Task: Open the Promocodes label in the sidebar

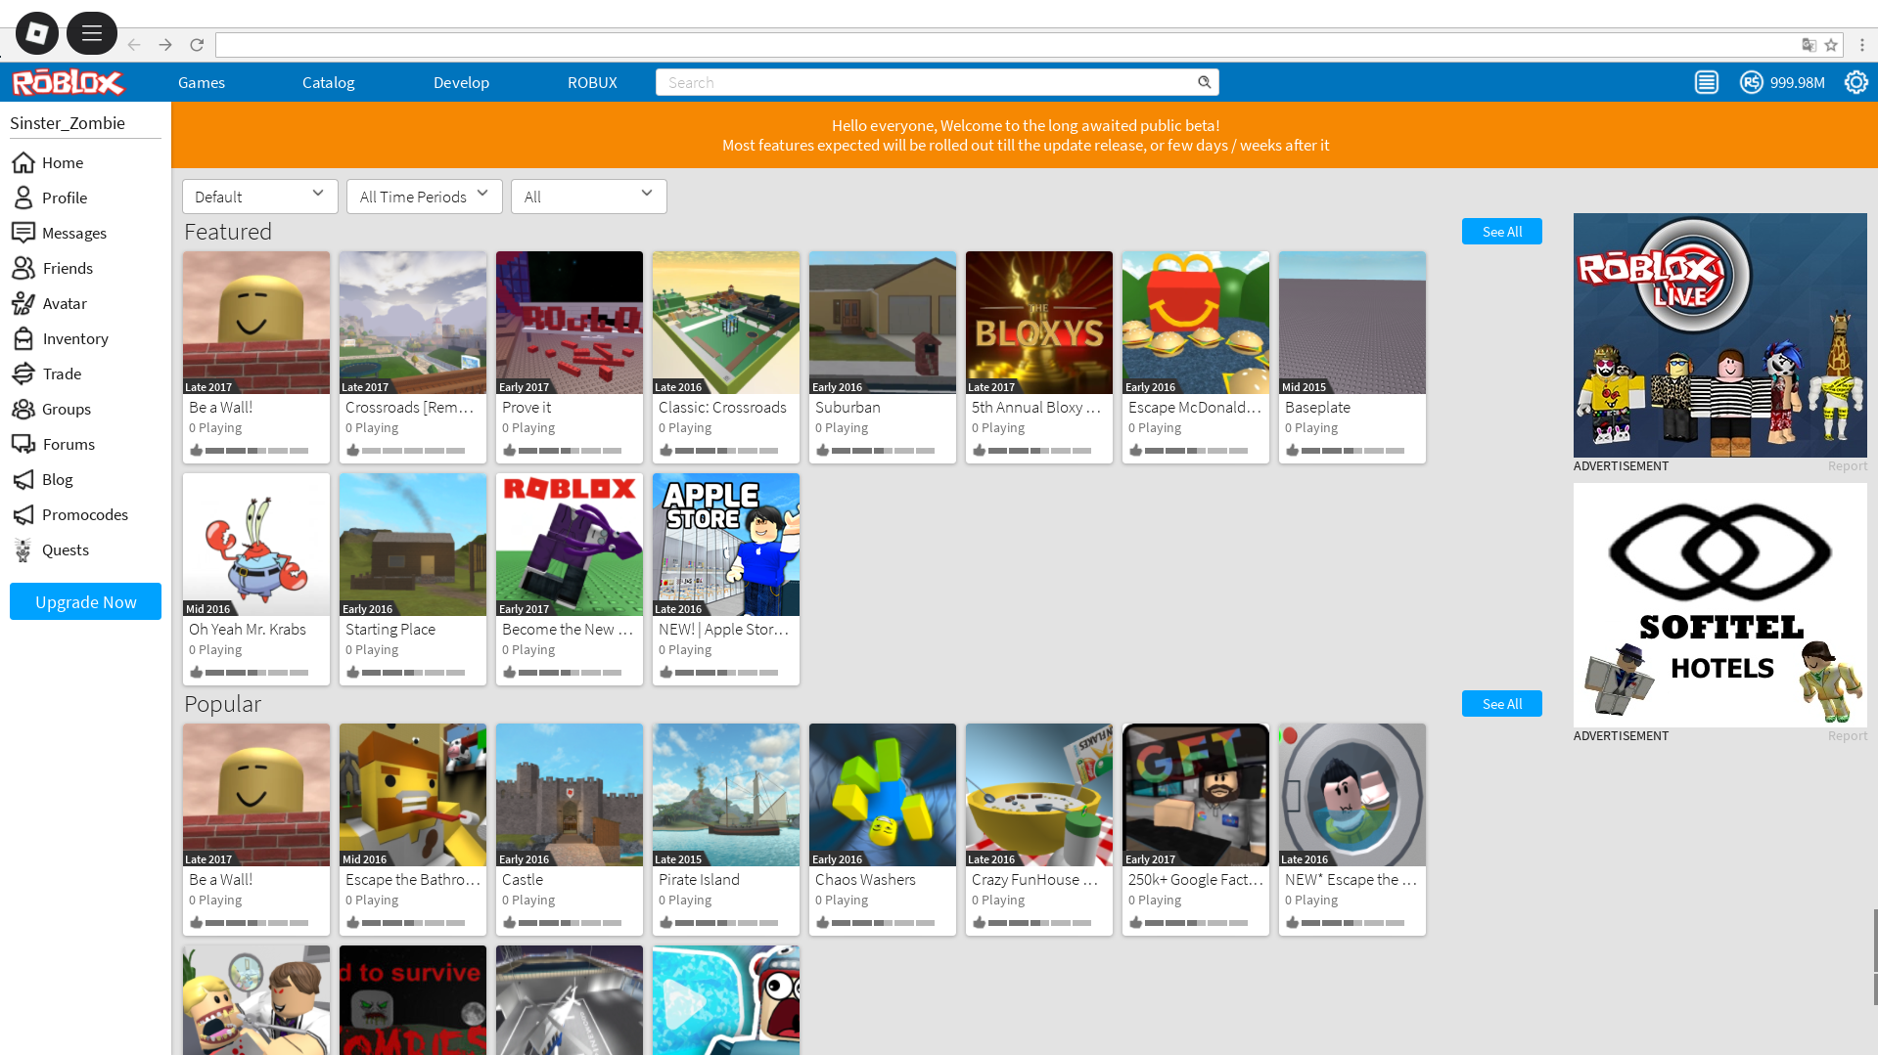Action: (85, 514)
